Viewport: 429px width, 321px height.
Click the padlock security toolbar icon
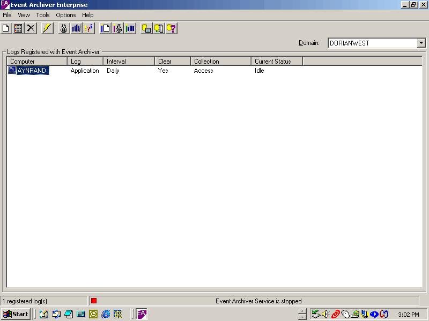(63, 28)
